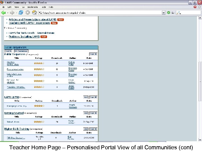The width and height of the screenshot is (202, 151).
Task: Expand the address bar URL history dropdown
Action: coord(164,13)
